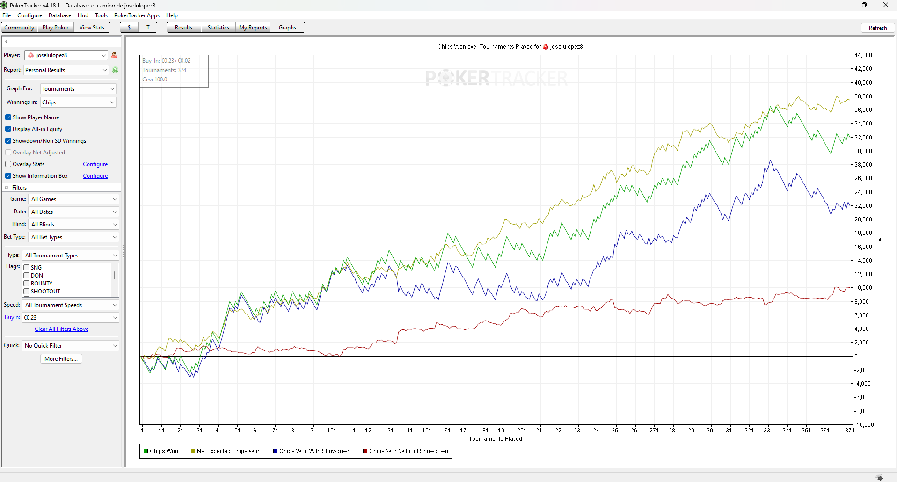Click the green report icon beside Personal Results
This screenshot has height=482, width=897.
pyautogui.click(x=115, y=70)
